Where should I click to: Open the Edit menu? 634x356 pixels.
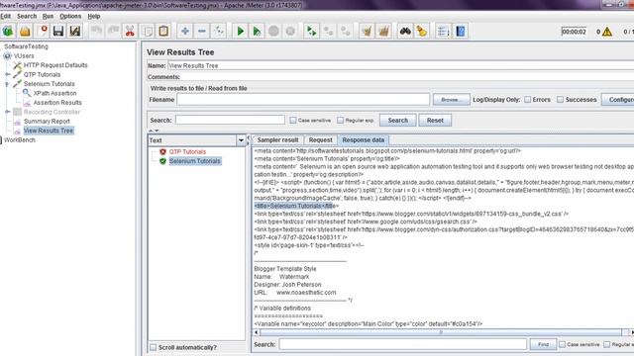tap(6, 16)
